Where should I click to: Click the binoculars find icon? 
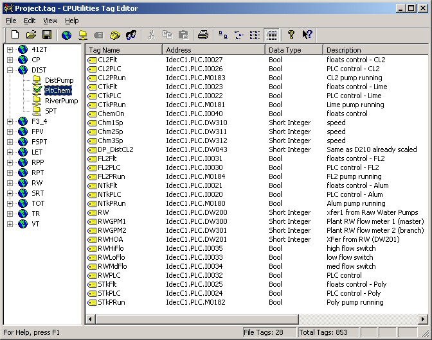pyautogui.click(x=131, y=35)
